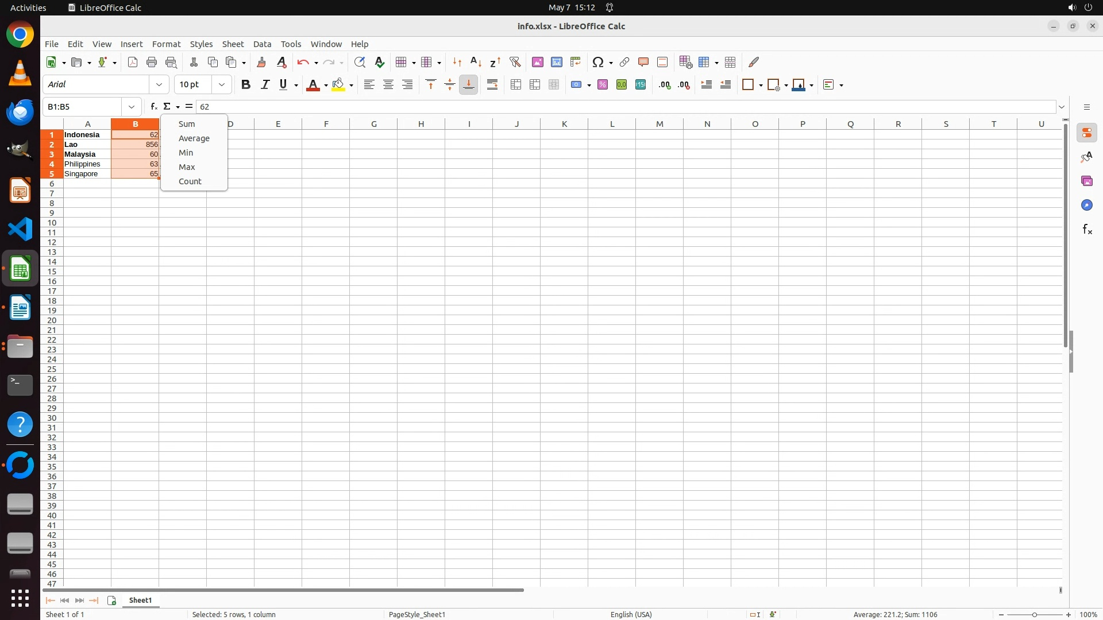Click the Format as Percent icon

603,85
